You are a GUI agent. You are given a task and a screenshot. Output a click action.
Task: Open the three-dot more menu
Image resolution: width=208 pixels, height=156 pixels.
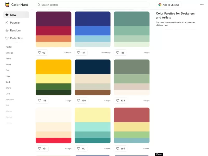(201, 5)
